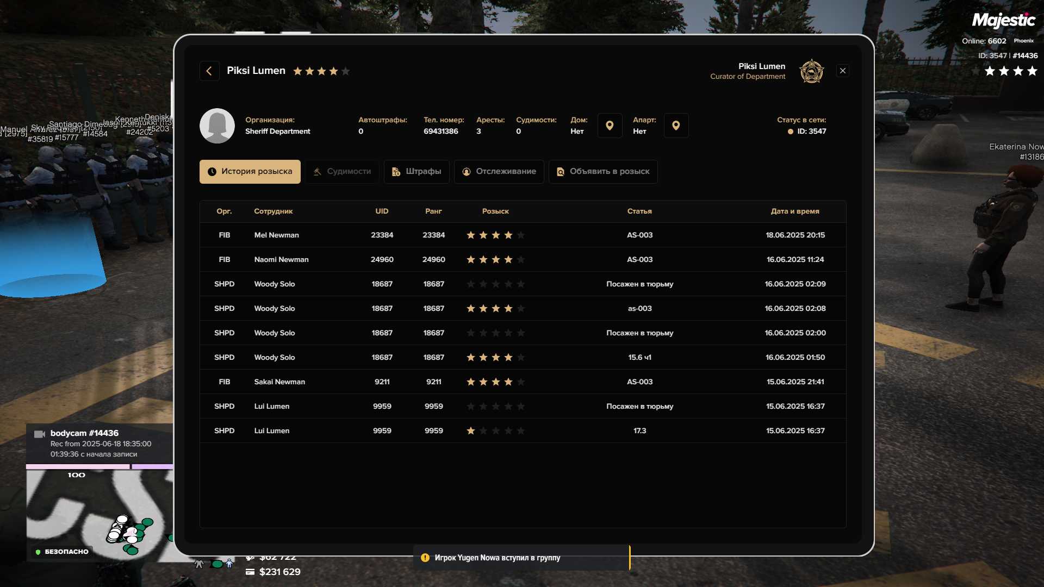Select the Mel Newman row
1044x587 pixels.
click(x=523, y=235)
